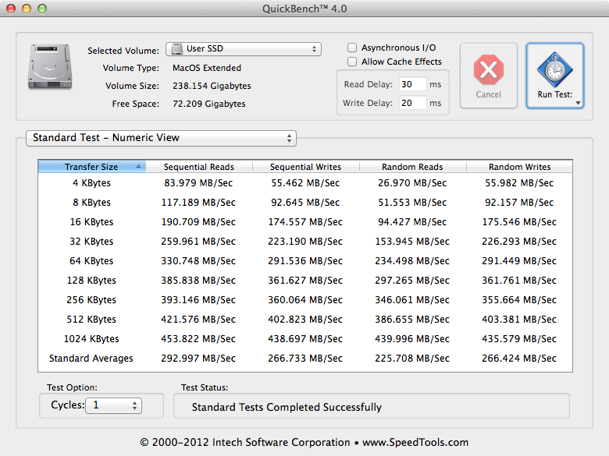This screenshot has height=456, width=609.
Task: Click the Cancel button label
Action: [x=488, y=94]
